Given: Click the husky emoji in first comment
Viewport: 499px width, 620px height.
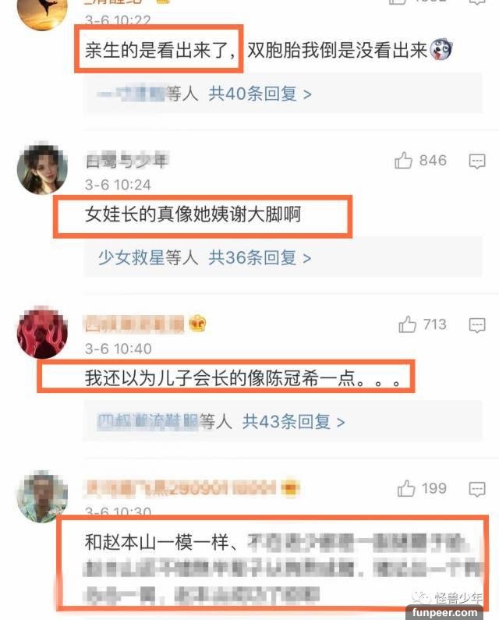Looking at the screenshot, I should [x=441, y=50].
